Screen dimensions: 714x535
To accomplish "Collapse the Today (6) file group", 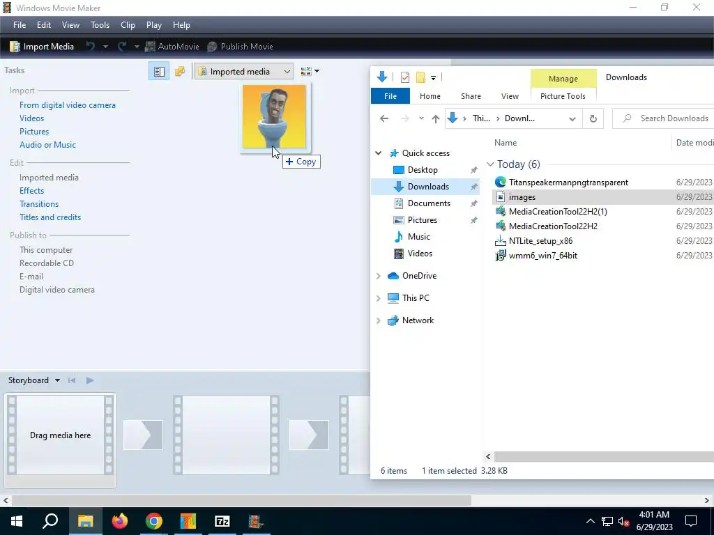I will 490,164.
